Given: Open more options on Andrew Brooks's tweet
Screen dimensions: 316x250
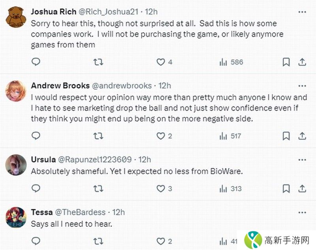Looking at the screenshot, I should coord(302,85).
